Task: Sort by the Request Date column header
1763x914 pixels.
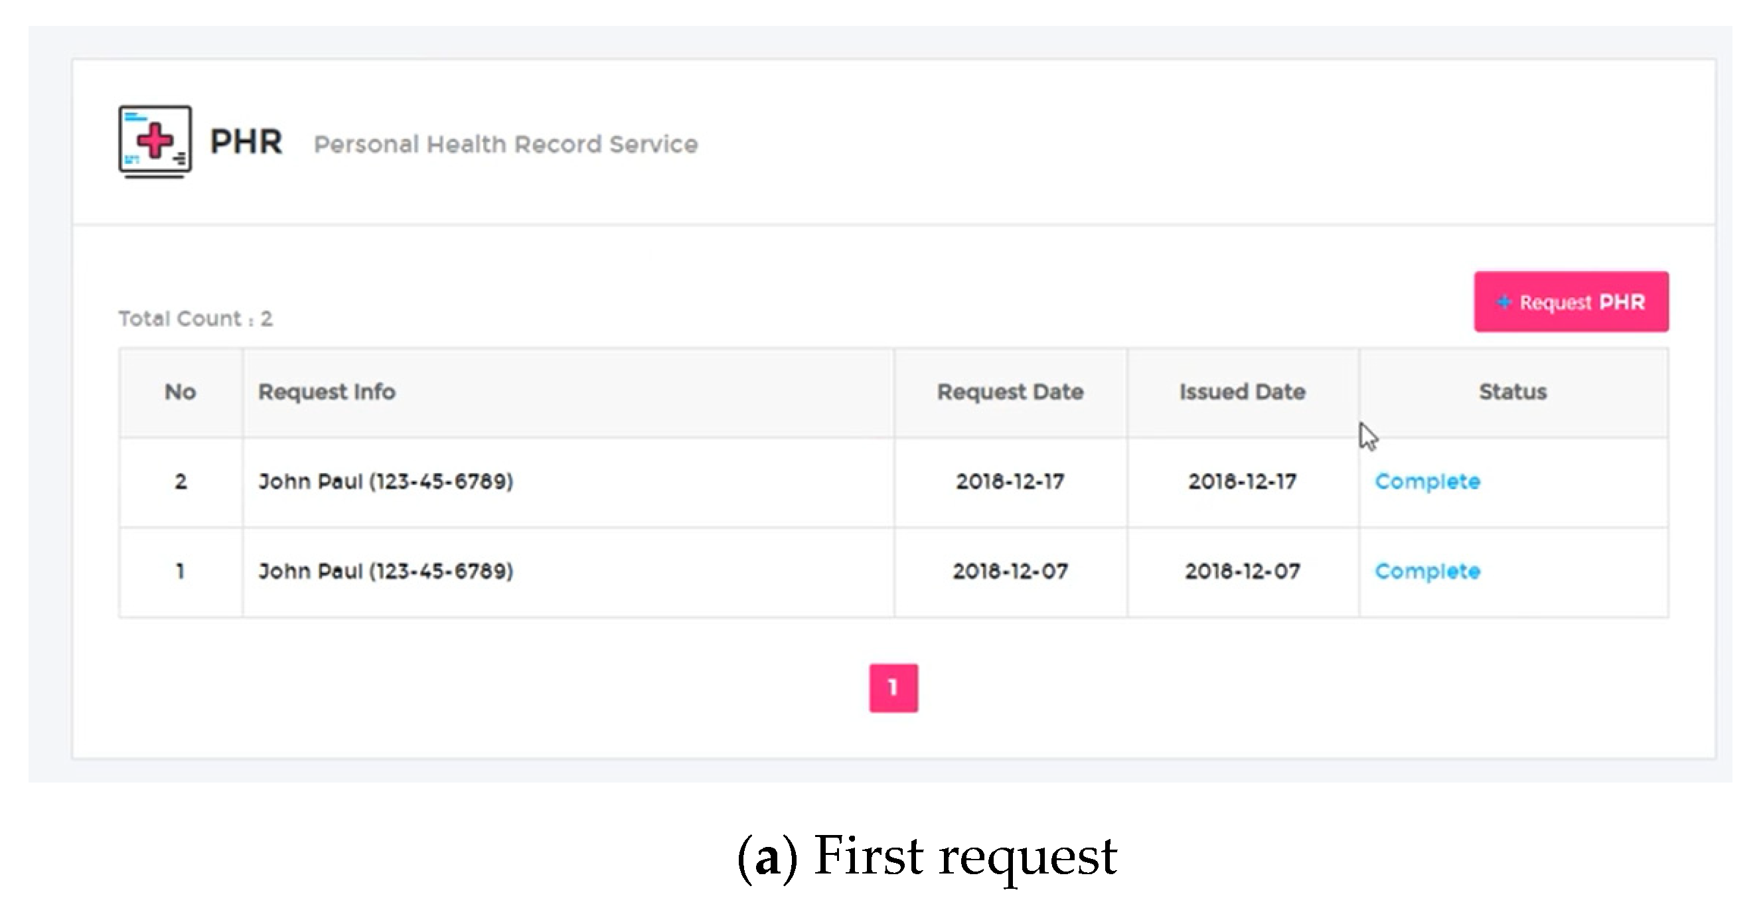Action: pyautogui.click(x=1010, y=392)
